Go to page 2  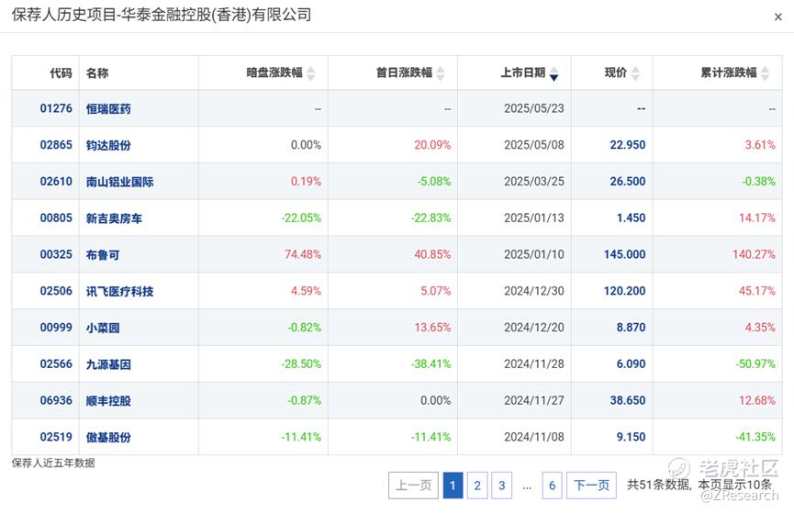pos(477,486)
